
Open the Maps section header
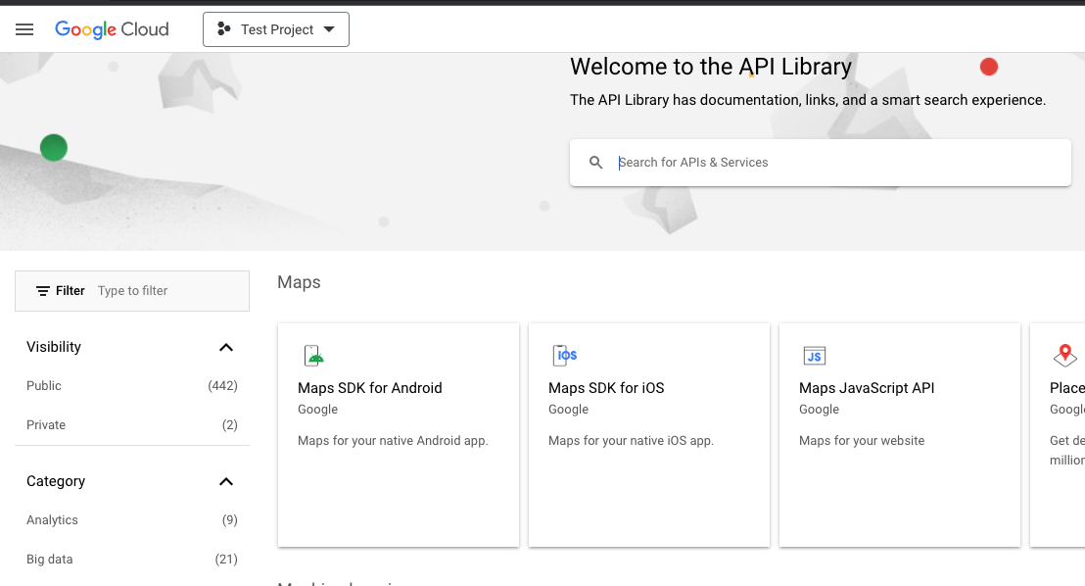(298, 282)
